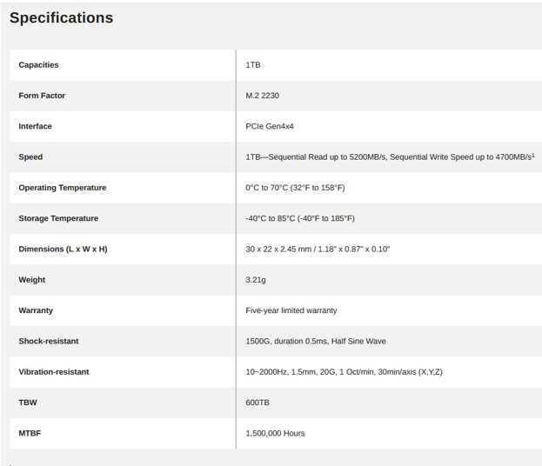Click the 1TB capacity value
Screen dimensions: 542x466
[x=253, y=65]
